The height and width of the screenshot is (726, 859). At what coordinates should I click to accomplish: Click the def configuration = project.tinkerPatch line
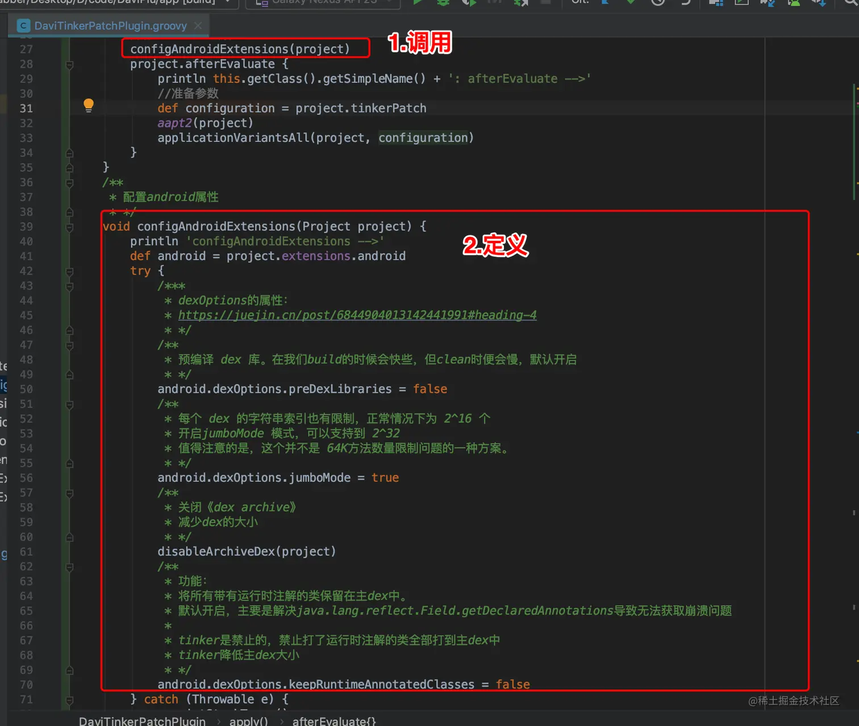point(292,109)
